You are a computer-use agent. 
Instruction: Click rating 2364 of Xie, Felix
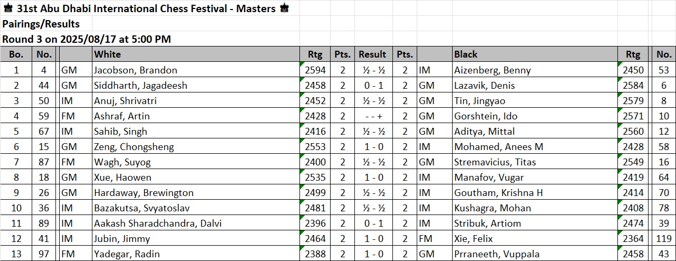tap(633, 239)
